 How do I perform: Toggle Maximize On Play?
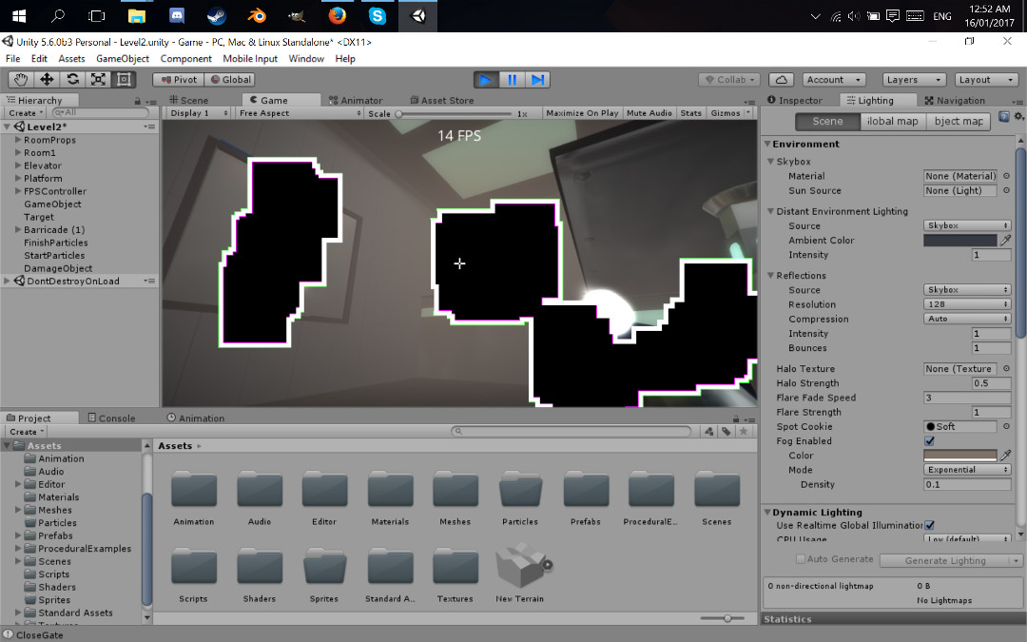click(582, 113)
